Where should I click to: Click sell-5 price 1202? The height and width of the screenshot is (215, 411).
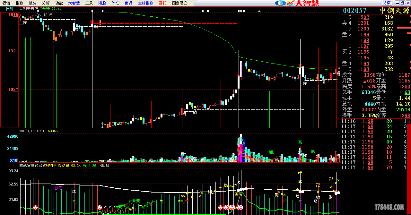tap(364, 17)
